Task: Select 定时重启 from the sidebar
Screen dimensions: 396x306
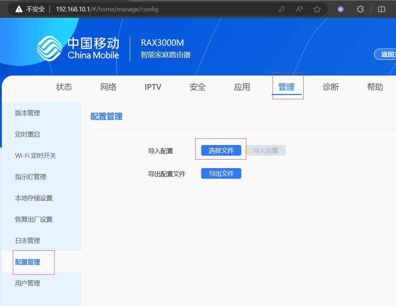Action: [28, 134]
